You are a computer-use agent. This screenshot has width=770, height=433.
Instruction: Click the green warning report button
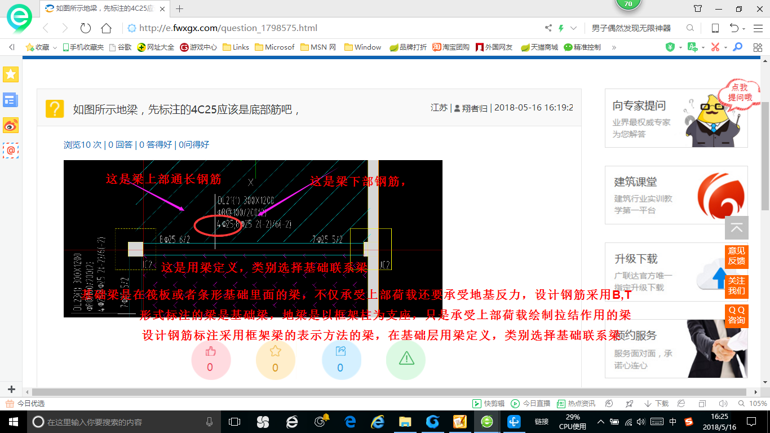(x=405, y=360)
